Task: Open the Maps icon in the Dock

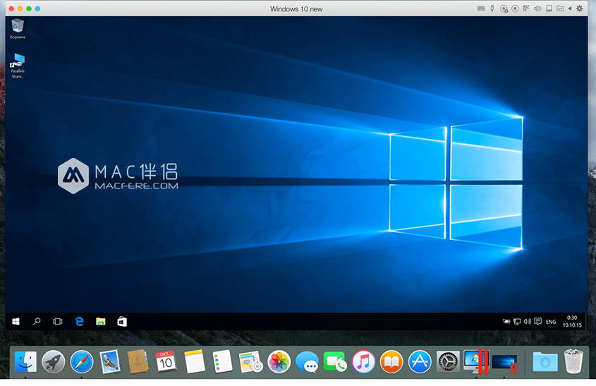Action: 250,362
